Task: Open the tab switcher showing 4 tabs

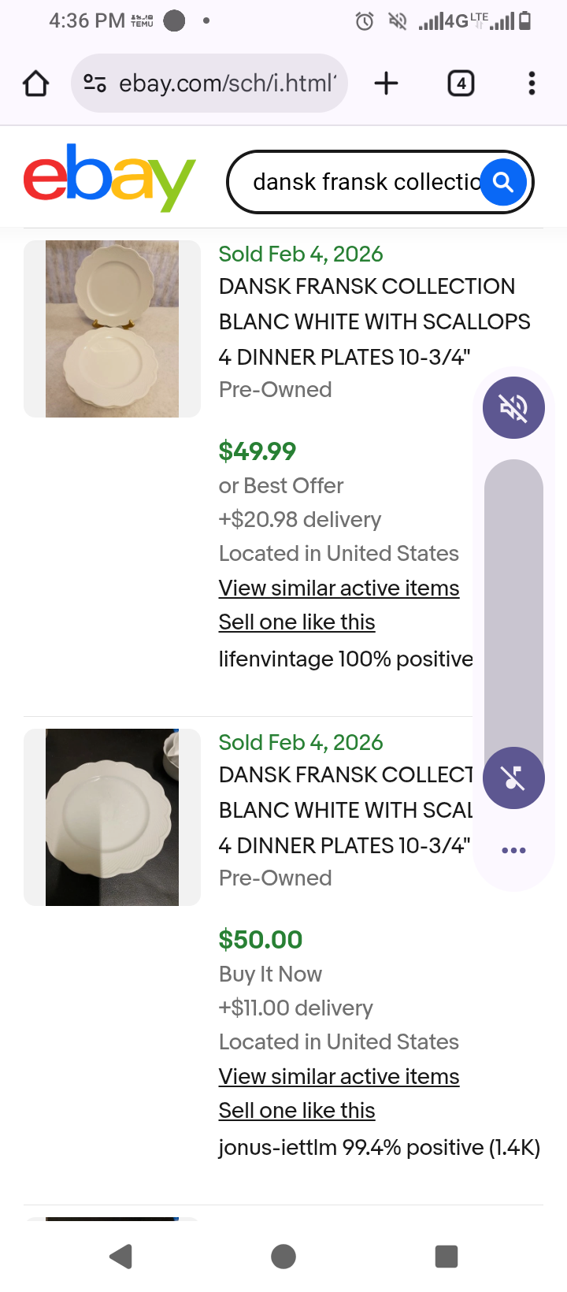Action: click(x=461, y=84)
